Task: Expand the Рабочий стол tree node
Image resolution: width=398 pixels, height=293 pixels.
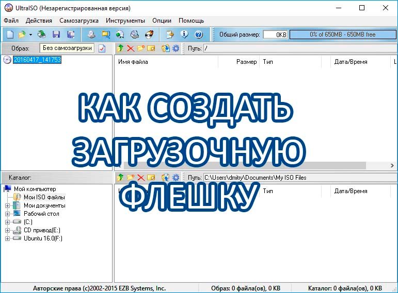Action: coord(7,214)
